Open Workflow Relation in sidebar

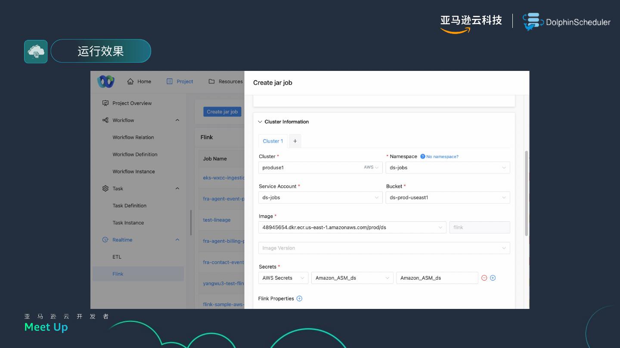tap(133, 137)
